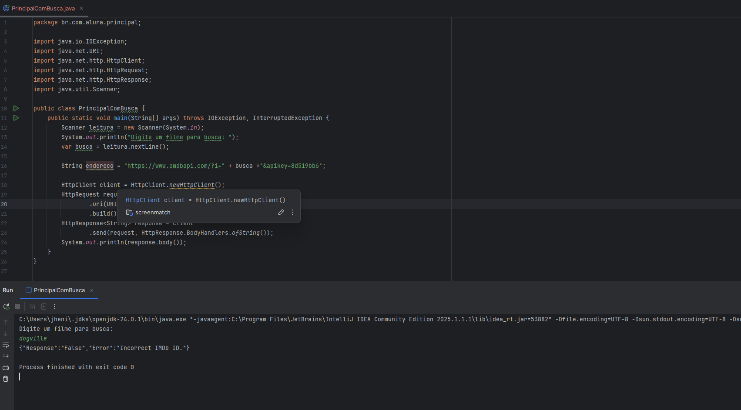
Task: Click the up stack trace arrow in console sidebar
Action: click(6, 322)
